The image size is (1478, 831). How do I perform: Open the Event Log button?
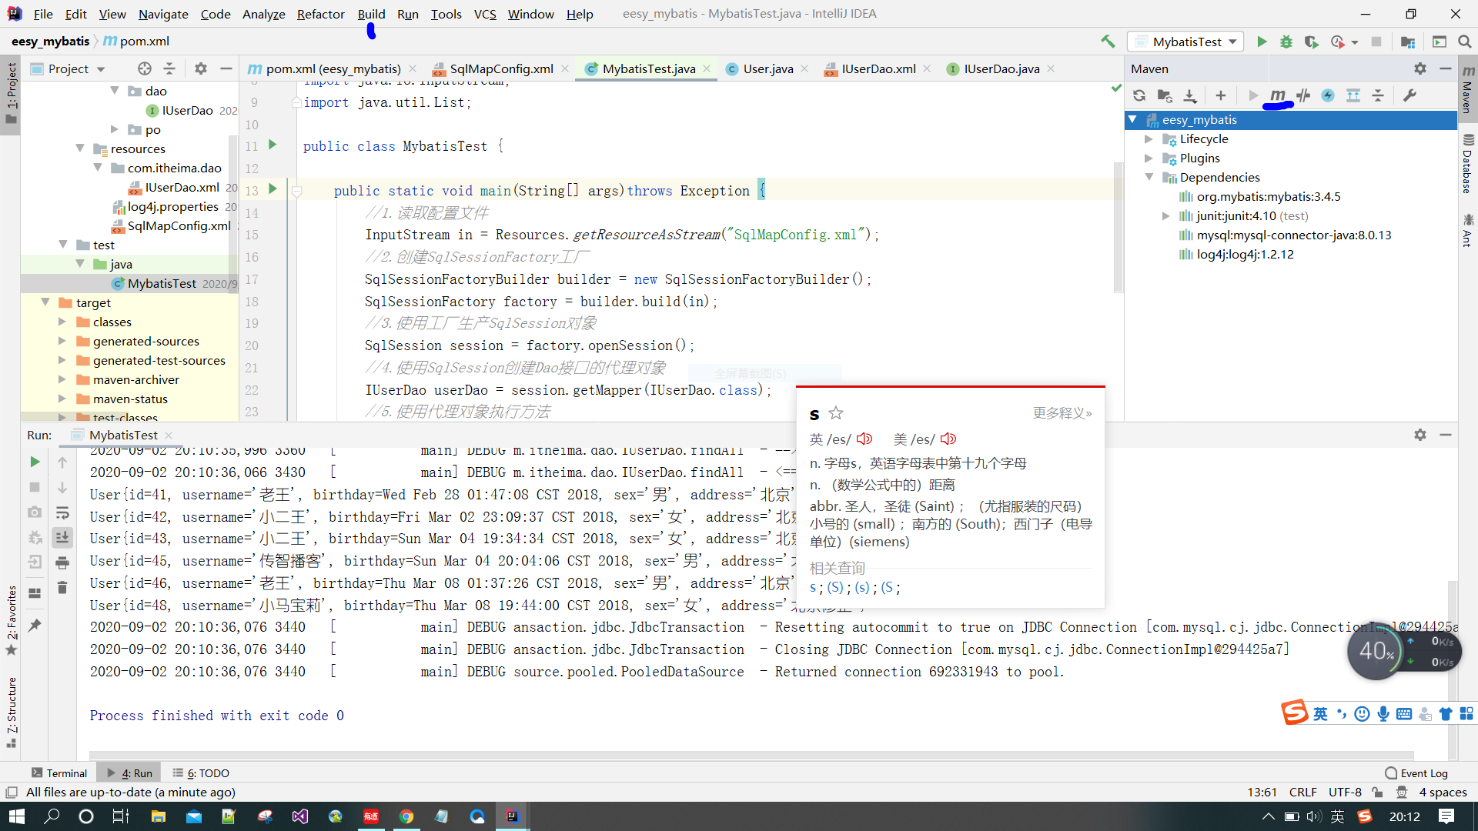click(1416, 773)
